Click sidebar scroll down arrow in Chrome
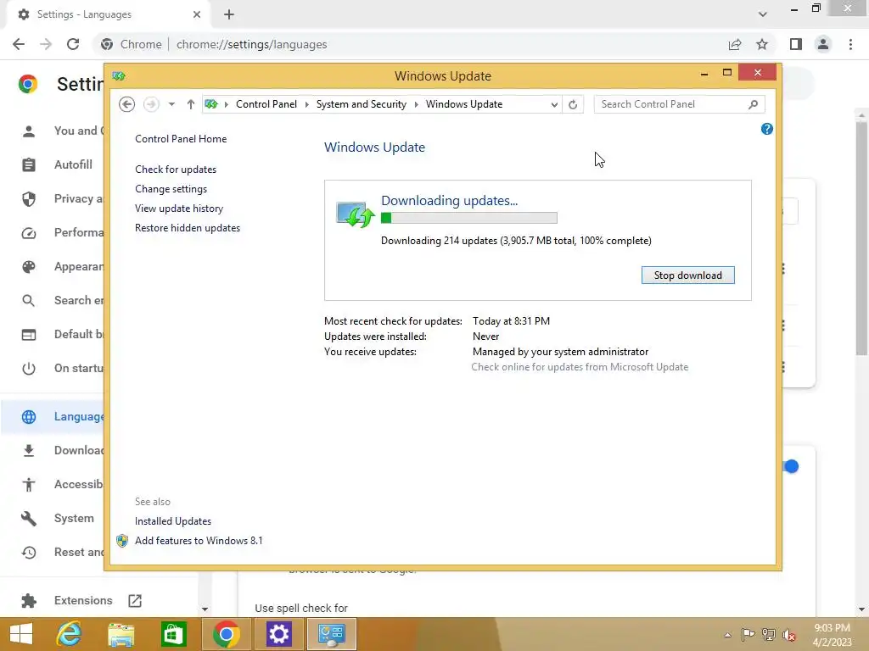This screenshot has width=869, height=651. (x=205, y=609)
